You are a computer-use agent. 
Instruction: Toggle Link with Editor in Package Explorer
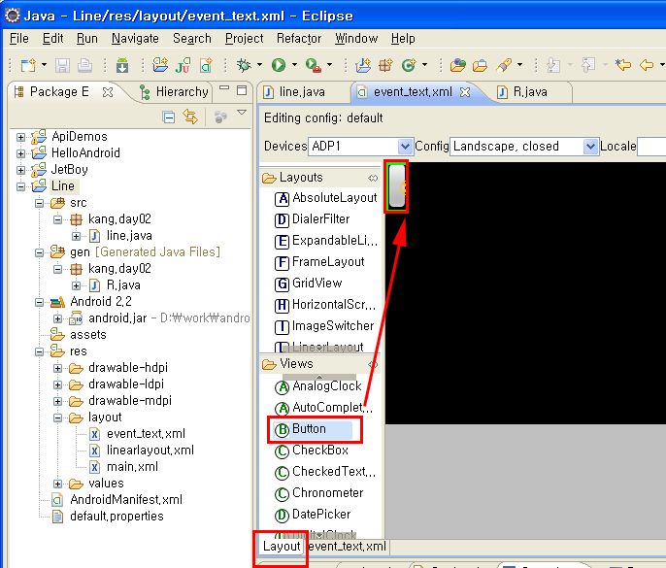tap(190, 117)
